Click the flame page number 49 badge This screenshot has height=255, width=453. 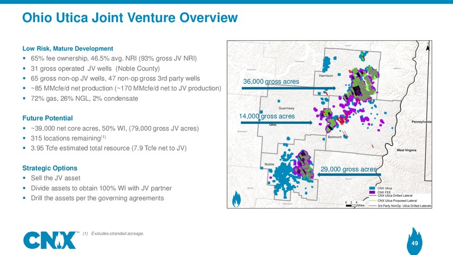[414, 241]
